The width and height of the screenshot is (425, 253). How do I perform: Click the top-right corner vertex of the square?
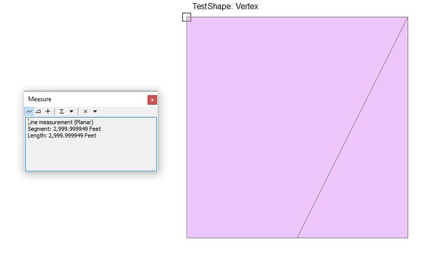pos(407,17)
